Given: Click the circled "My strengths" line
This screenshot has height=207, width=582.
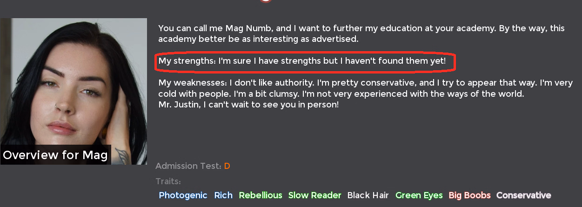Looking at the screenshot, I should [302, 61].
